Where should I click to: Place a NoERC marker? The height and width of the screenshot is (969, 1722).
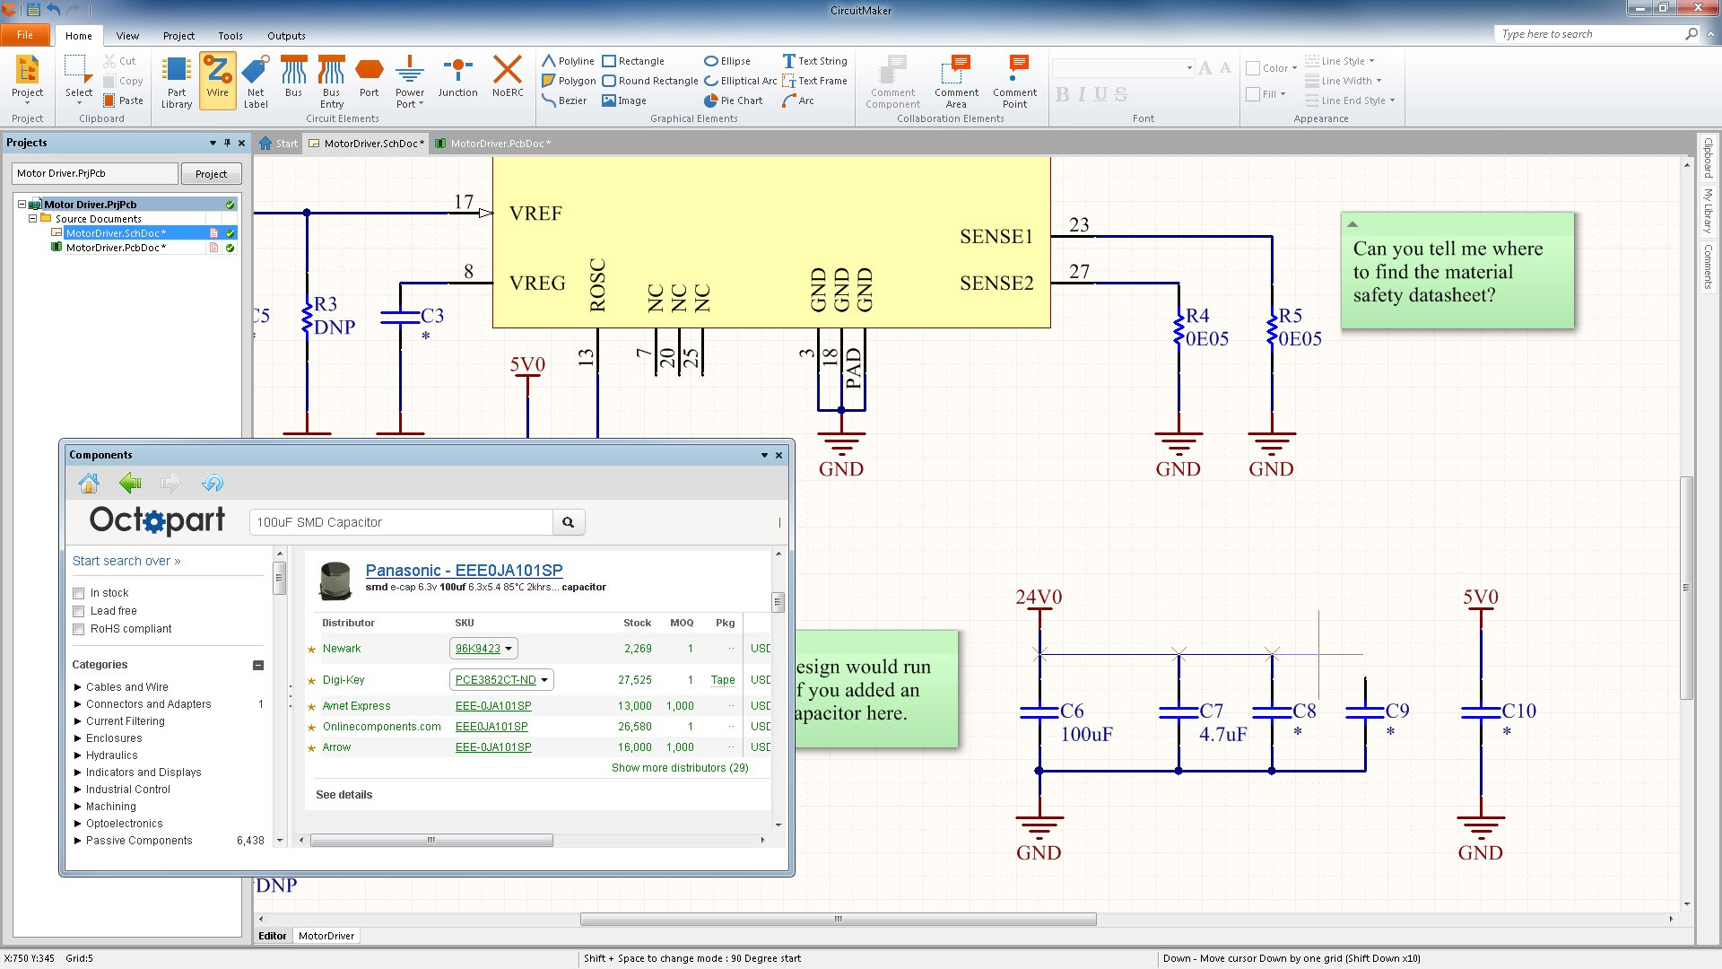coord(508,77)
